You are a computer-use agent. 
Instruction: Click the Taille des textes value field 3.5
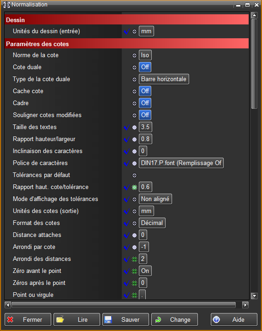point(145,127)
